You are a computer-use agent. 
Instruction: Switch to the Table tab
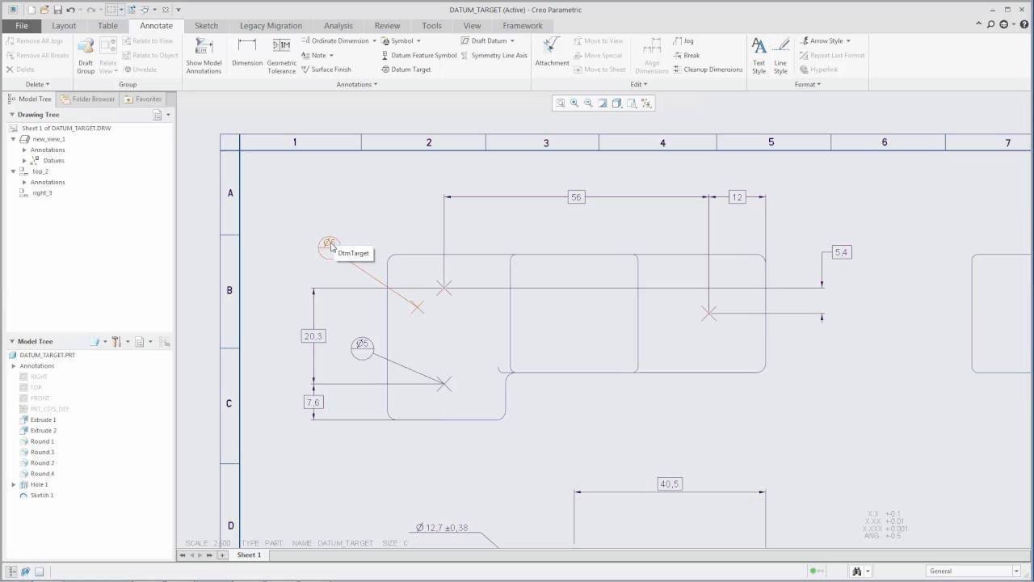click(107, 26)
